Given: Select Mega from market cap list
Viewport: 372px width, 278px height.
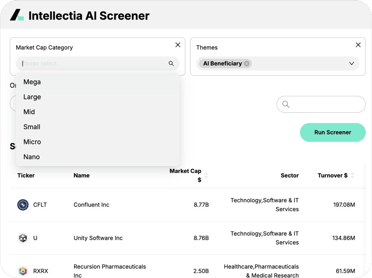Looking at the screenshot, I should pyautogui.click(x=32, y=82).
